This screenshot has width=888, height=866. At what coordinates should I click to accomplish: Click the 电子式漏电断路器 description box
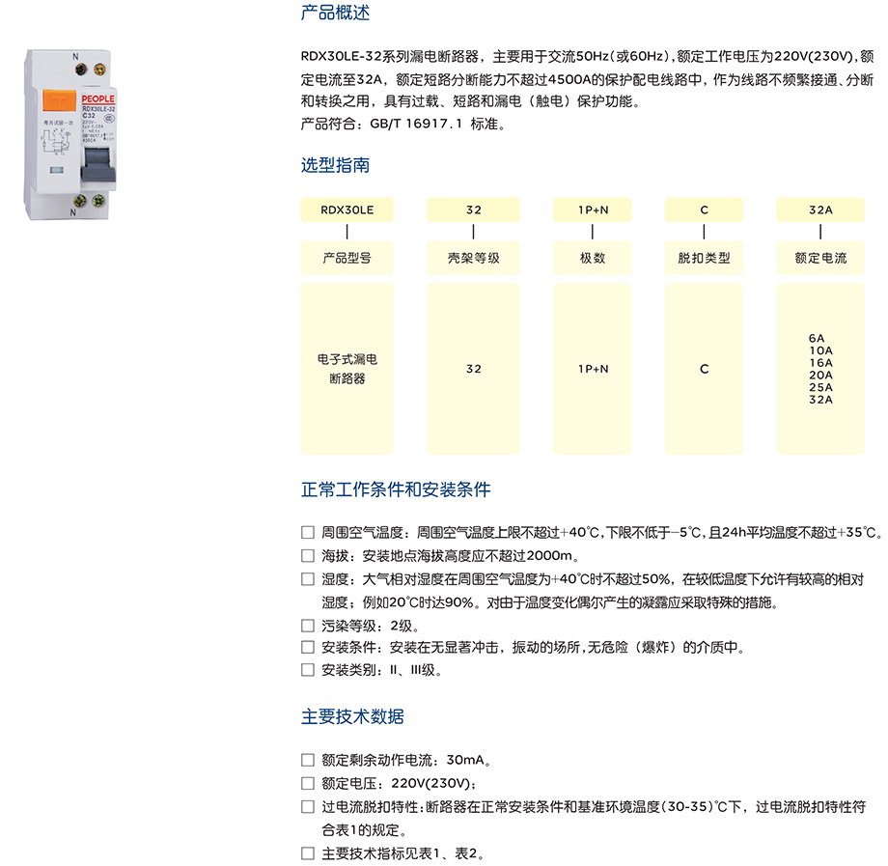click(347, 369)
